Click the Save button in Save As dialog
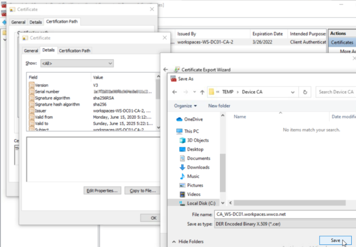The width and height of the screenshot is (356, 247). click(x=335, y=240)
